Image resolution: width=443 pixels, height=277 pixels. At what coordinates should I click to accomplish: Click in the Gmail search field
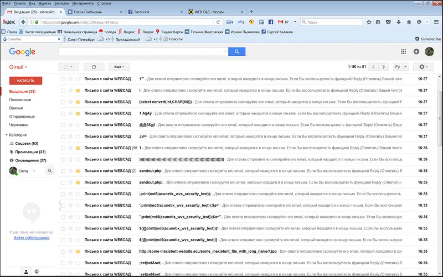[143, 51]
